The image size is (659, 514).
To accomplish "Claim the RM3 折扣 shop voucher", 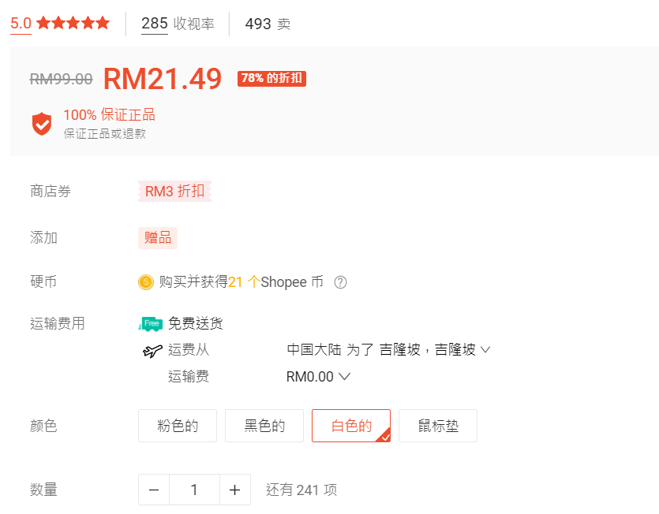I will [x=174, y=191].
